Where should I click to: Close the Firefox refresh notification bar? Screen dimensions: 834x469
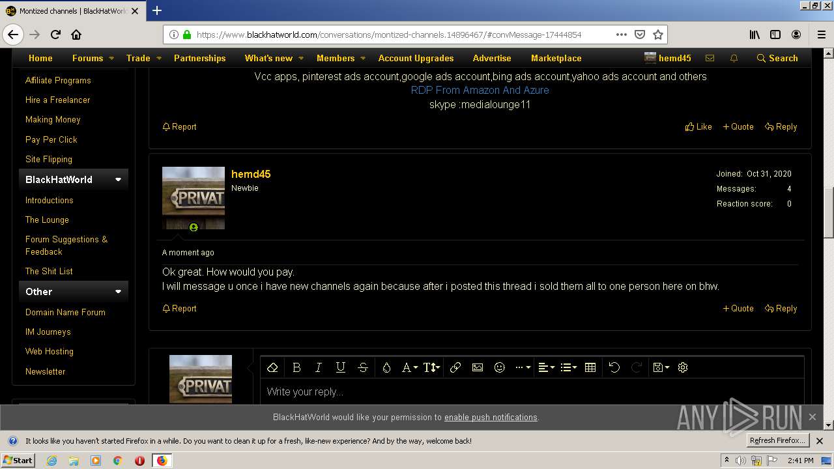[x=820, y=441]
